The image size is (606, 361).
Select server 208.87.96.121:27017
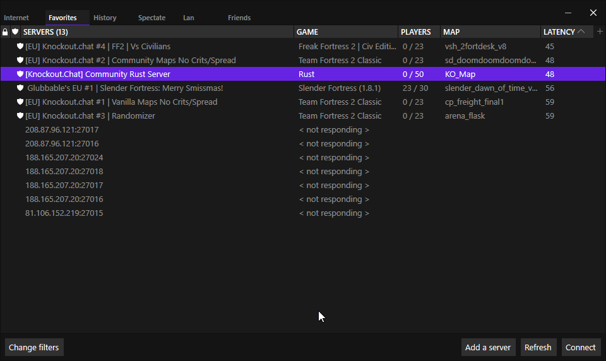303,130
